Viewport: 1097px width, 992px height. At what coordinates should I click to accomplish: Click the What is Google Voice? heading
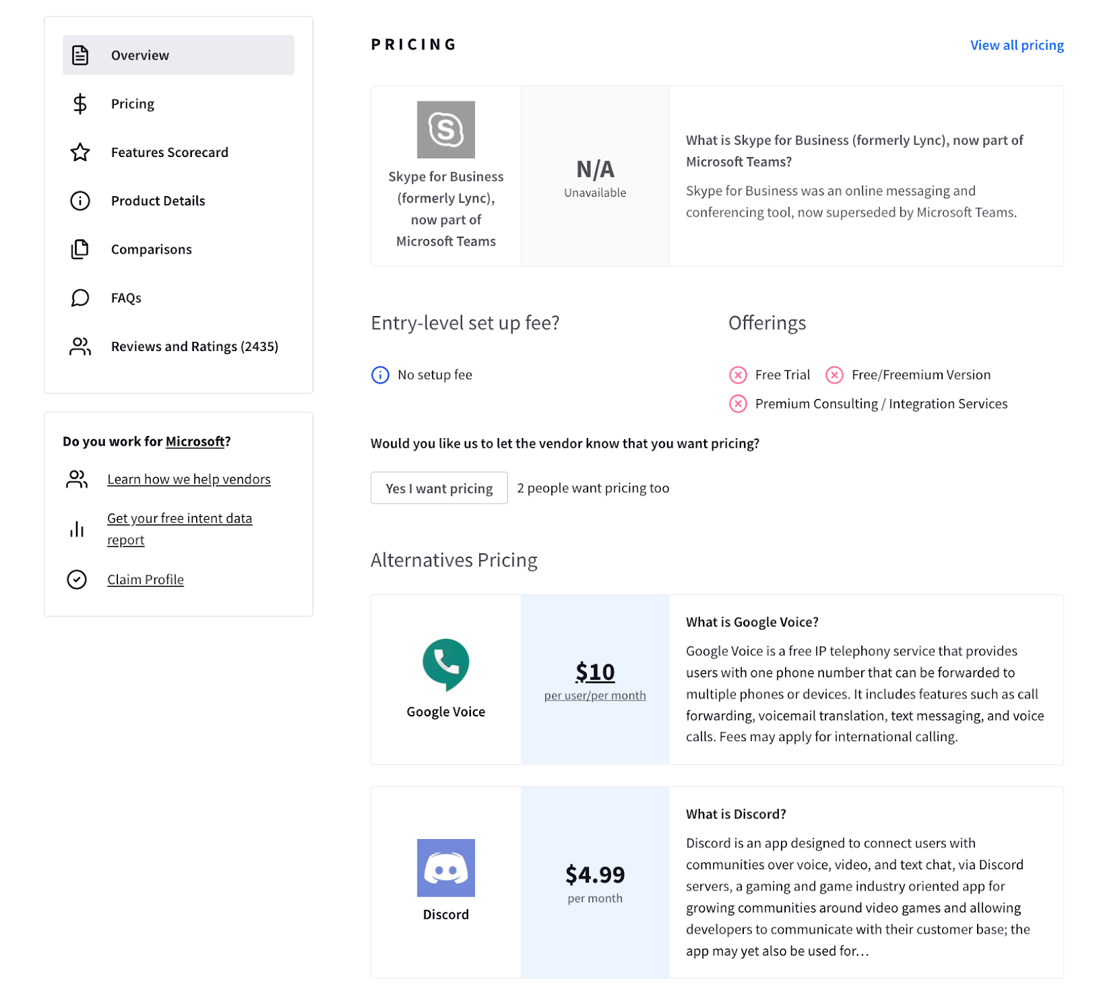(752, 622)
